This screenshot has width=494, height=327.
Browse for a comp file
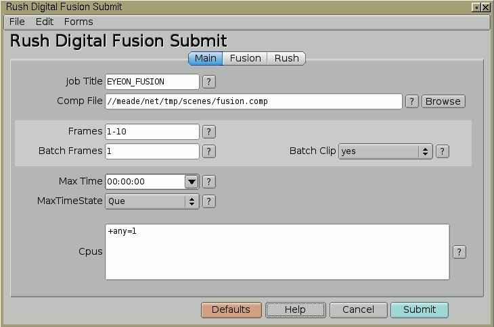(x=443, y=101)
